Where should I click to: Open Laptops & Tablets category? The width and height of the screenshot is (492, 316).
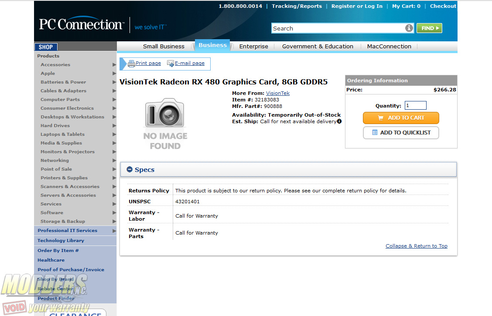point(62,134)
